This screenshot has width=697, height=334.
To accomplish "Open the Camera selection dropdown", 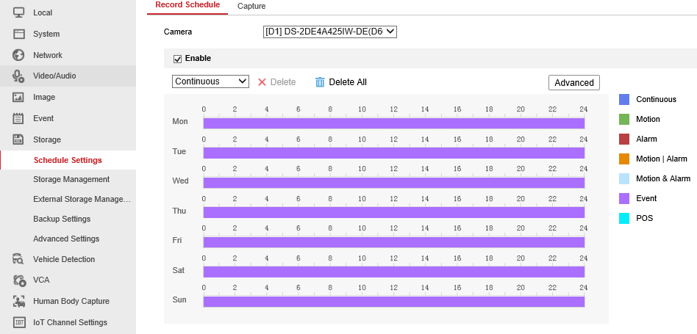I will 330,32.
